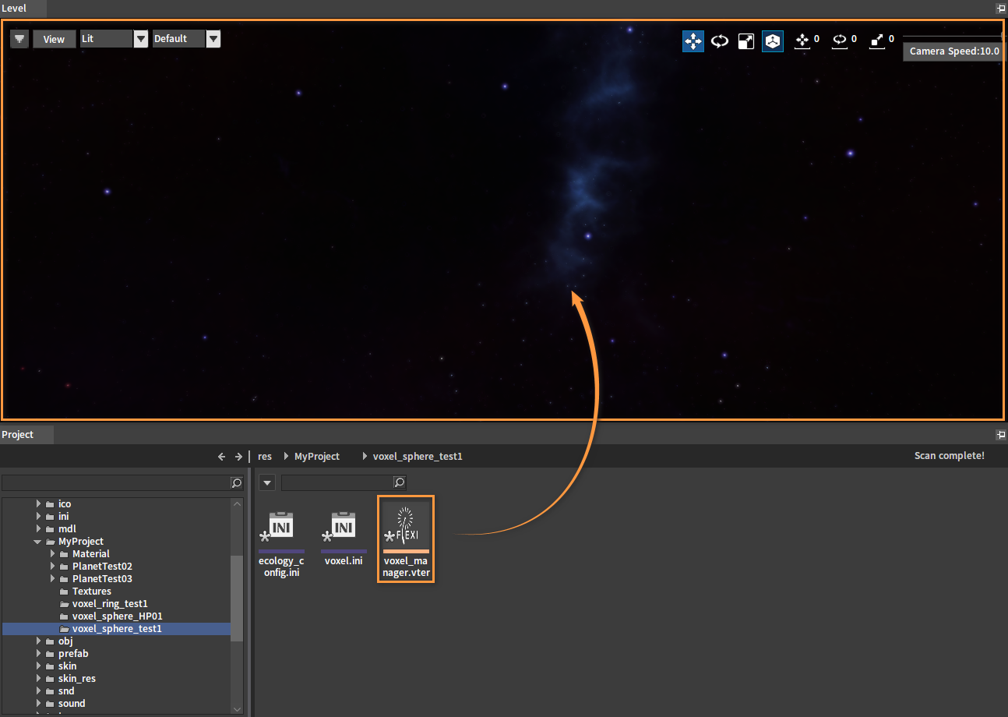
Task: Click the move snap icon
Action: tap(802, 40)
